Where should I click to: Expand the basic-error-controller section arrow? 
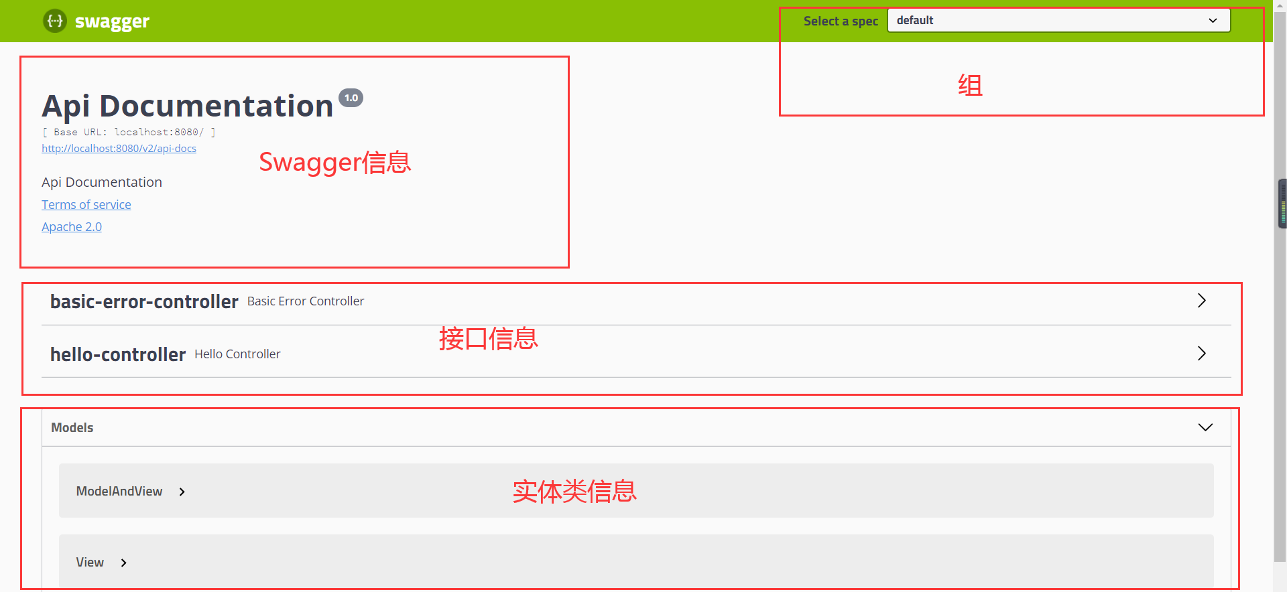click(1202, 301)
